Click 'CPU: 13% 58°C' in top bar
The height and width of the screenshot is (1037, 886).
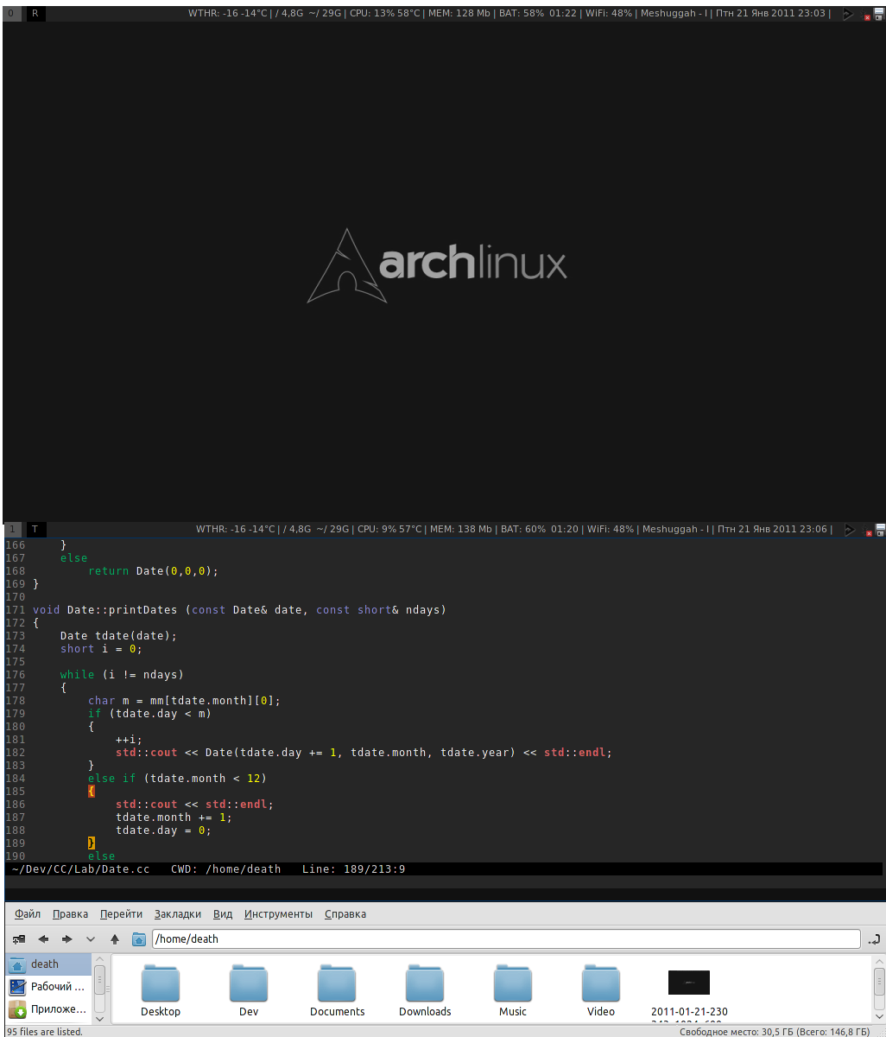pyautogui.click(x=385, y=13)
